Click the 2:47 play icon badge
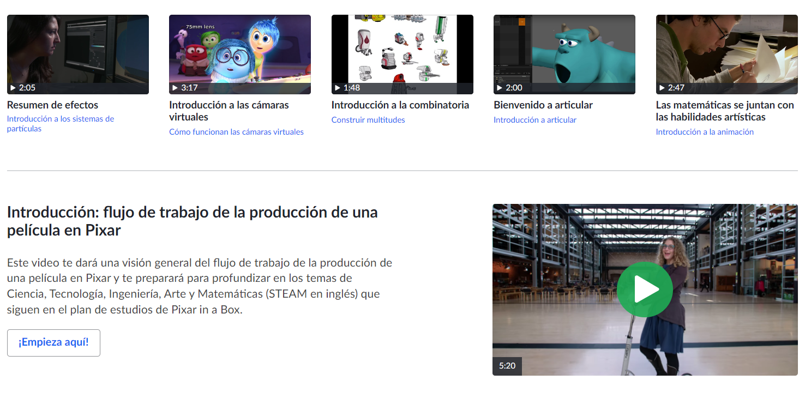 672,88
